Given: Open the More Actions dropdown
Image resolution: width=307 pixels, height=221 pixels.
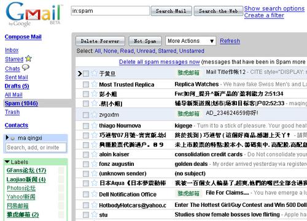Looking at the screenshot, I should click(x=190, y=41).
